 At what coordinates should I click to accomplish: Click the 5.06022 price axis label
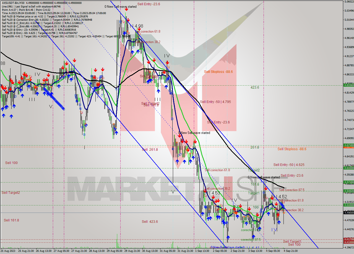pos(349,2)
